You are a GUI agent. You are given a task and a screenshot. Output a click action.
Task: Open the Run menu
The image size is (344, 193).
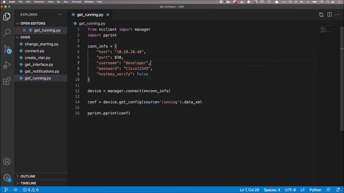tap(66, 2)
